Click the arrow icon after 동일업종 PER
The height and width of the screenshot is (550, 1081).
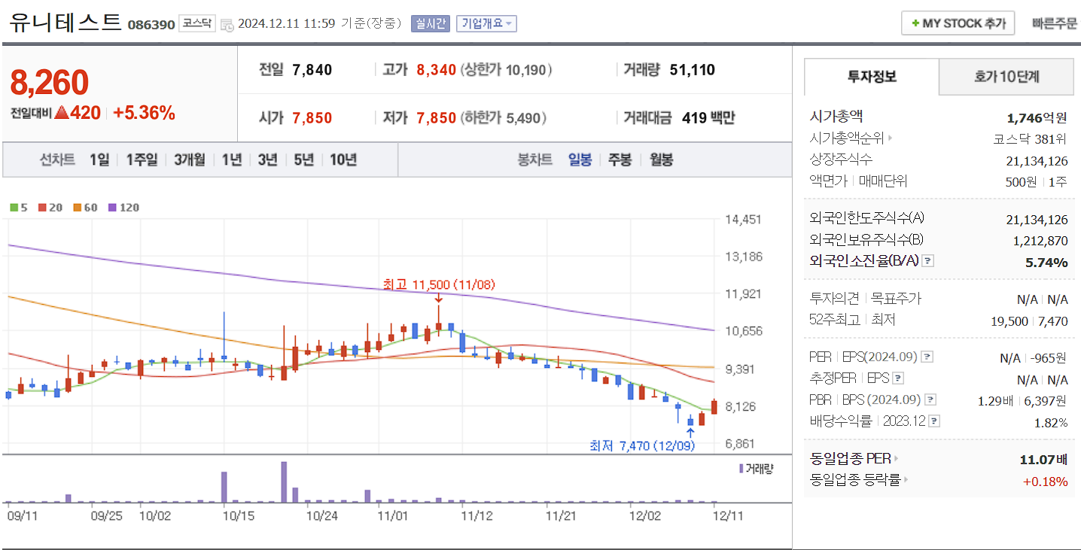[x=897, y=458]
